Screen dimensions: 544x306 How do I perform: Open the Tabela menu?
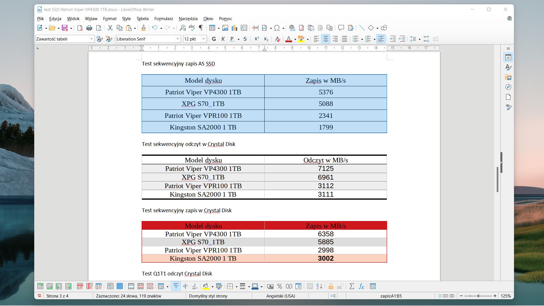point(142,19)
